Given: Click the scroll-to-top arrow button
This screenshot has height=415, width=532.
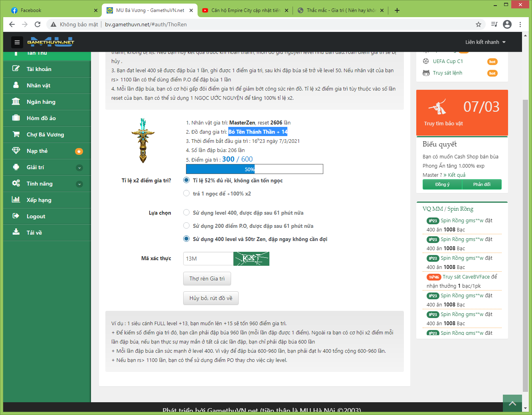Looking at the screenshot, I should tap(512, 403).
